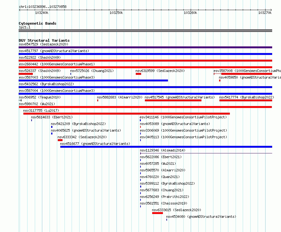The width and height of the screenshot is (281, 232).
Task: Click nsv5614633 (Ebert2021) label
Action: point(52,117)
